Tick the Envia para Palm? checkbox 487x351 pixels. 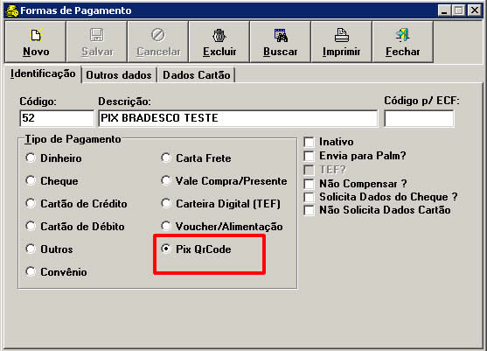tap(309, 156)
